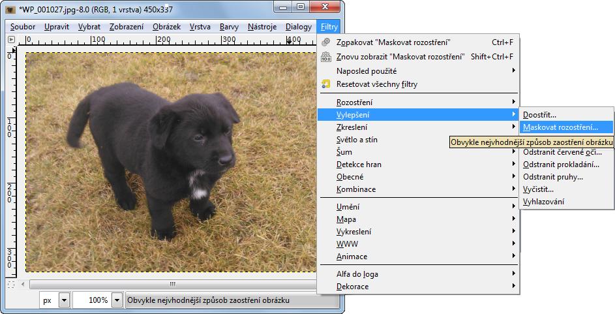The width and height of the screenshot is (615, 314).
Task: Click the repeat filter icon beside Zopakovat
Action: [x=325, y=42]
